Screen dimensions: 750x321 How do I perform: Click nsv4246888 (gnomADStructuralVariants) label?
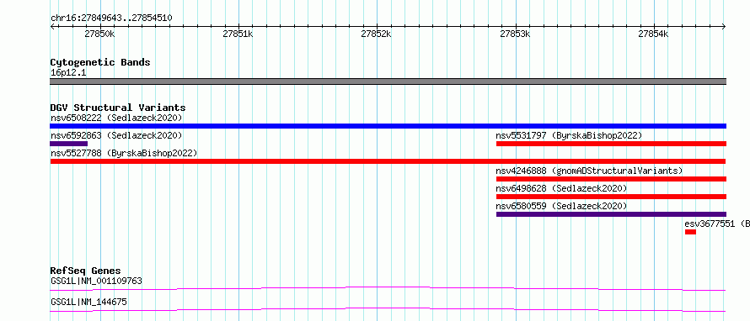589,171
